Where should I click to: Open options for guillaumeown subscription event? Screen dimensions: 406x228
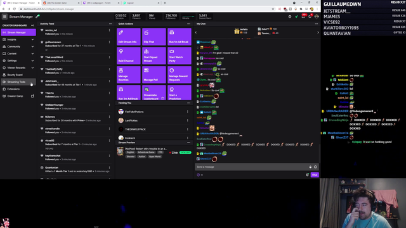pyautogui.click(x=109, y=42)
